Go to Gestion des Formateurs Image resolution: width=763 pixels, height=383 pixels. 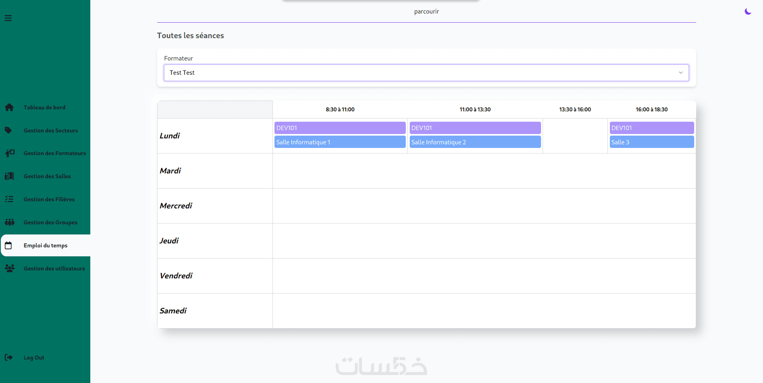tap(54, 153)
